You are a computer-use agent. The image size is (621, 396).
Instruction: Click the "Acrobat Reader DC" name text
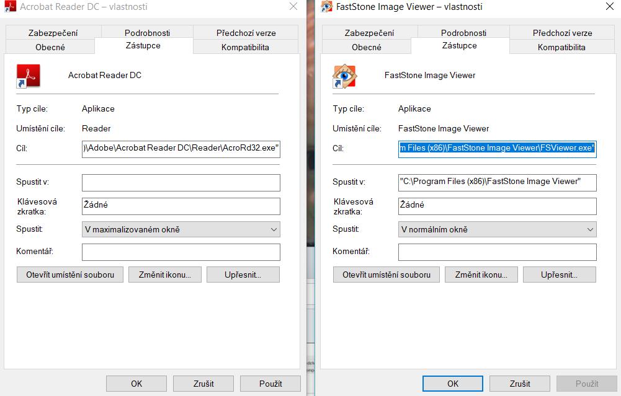coord(105,75)
